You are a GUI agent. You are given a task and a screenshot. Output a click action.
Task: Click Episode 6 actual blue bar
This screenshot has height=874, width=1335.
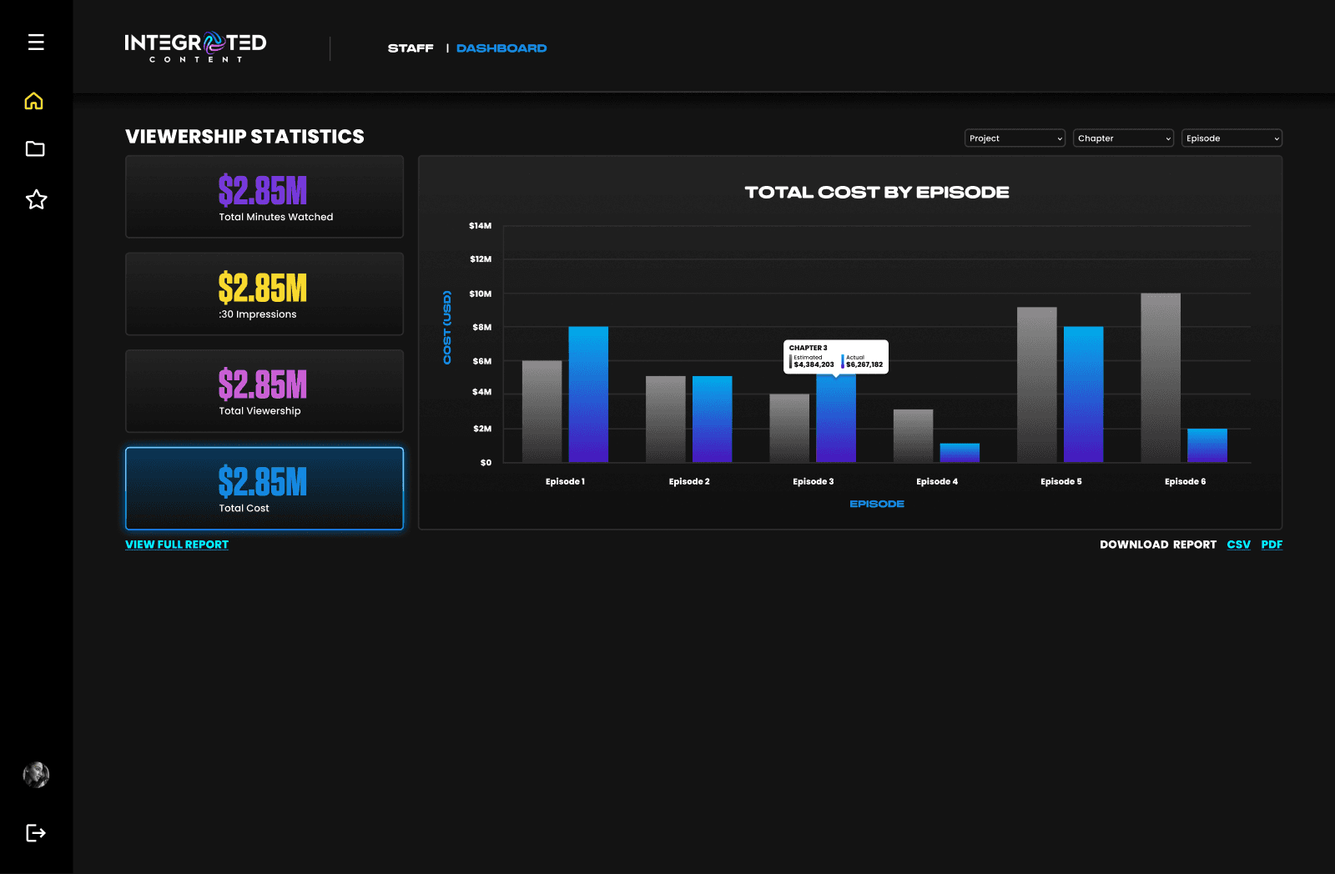point(1207,445)
